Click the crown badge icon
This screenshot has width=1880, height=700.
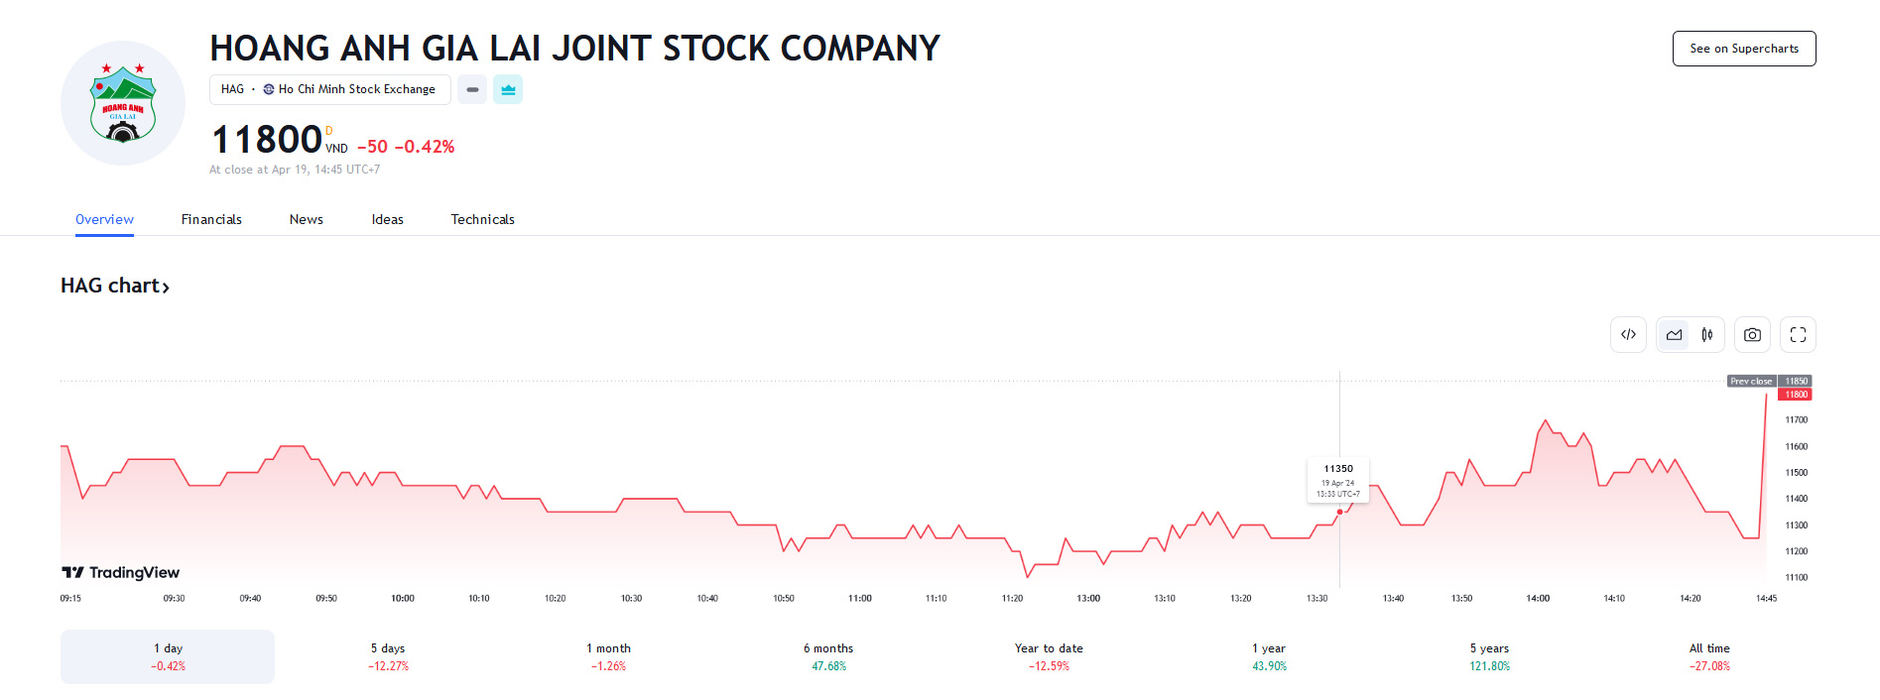click(508, 89)
